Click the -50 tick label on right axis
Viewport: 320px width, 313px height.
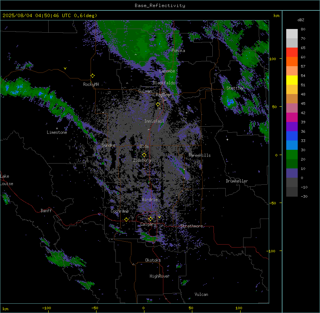[x=272, y=203]
